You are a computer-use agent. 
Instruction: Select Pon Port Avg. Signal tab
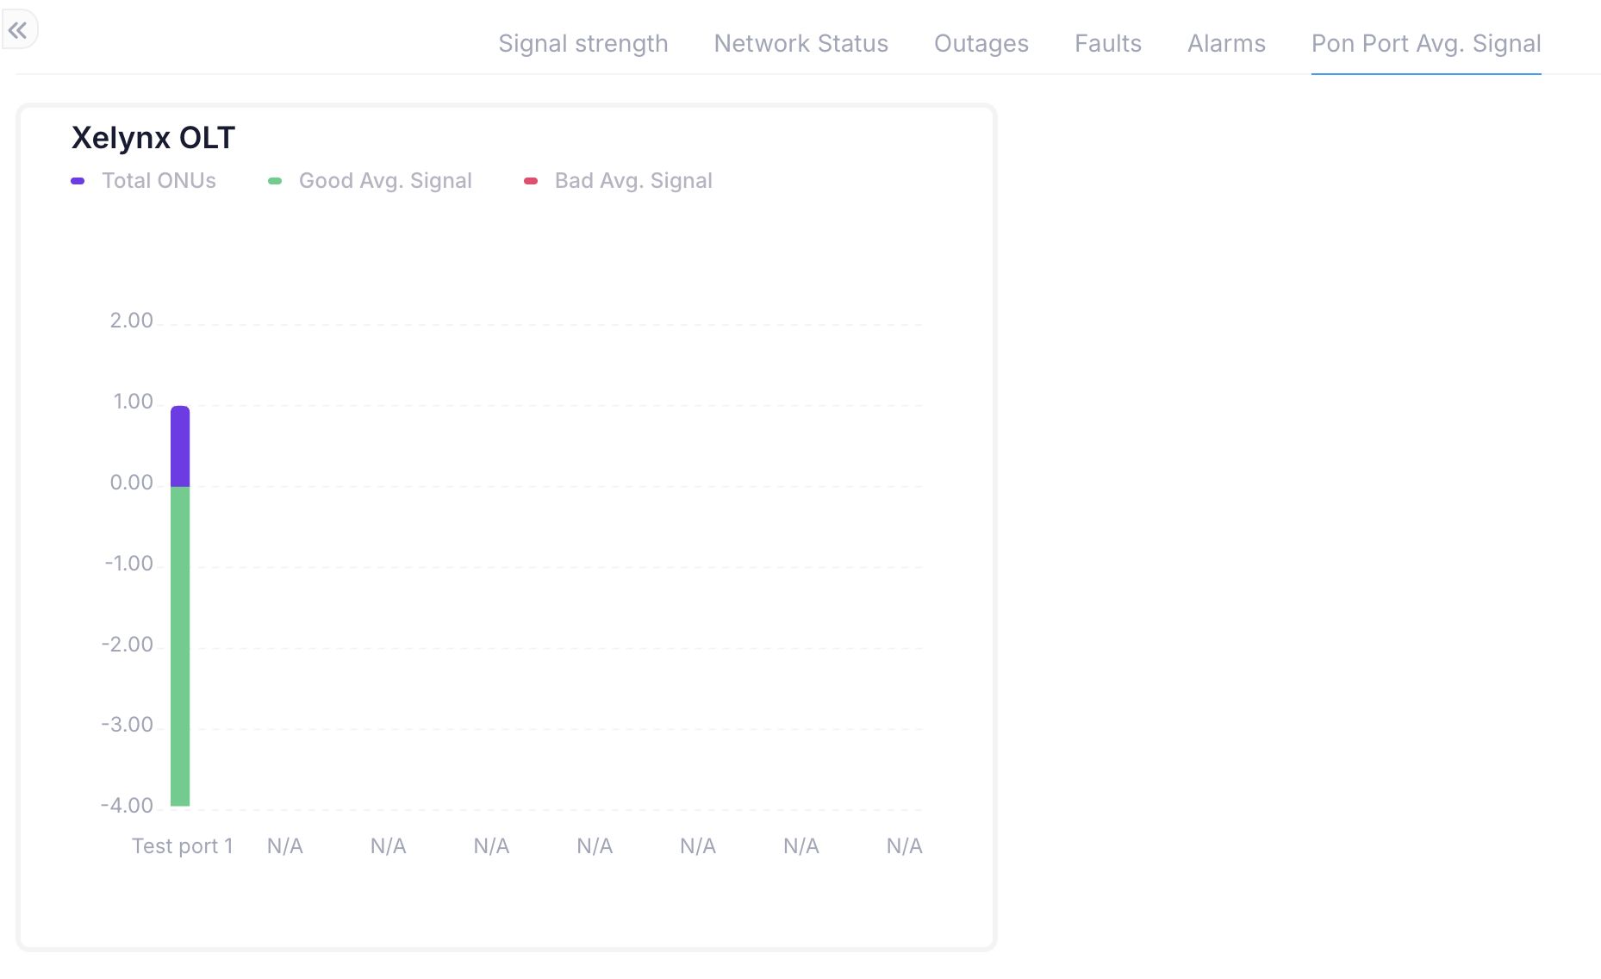pyautogui.click(x=1425, y=44)
